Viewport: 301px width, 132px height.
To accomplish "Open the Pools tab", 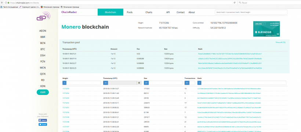I will (130, 12).
